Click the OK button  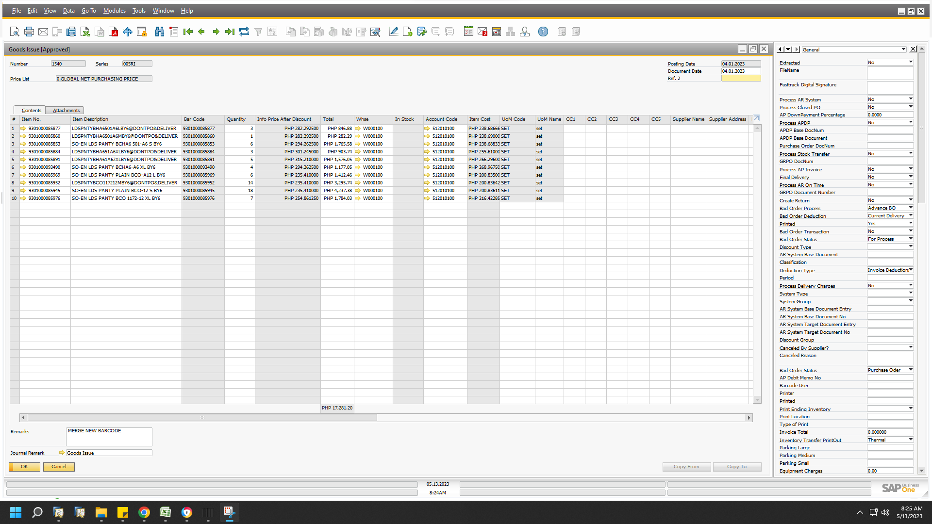click(24, 467)
